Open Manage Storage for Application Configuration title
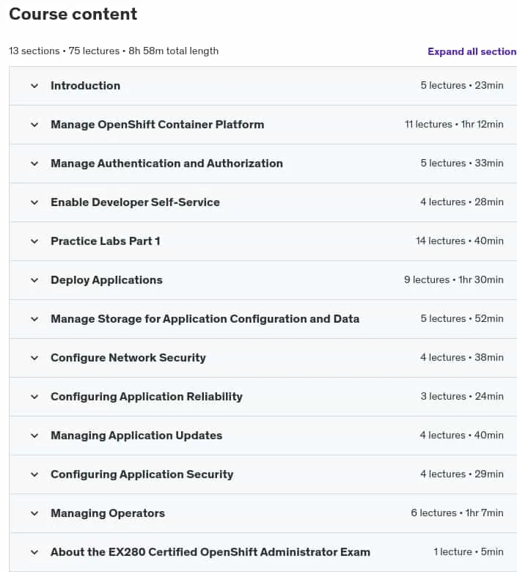517x572 pixels. coord(205,319)
